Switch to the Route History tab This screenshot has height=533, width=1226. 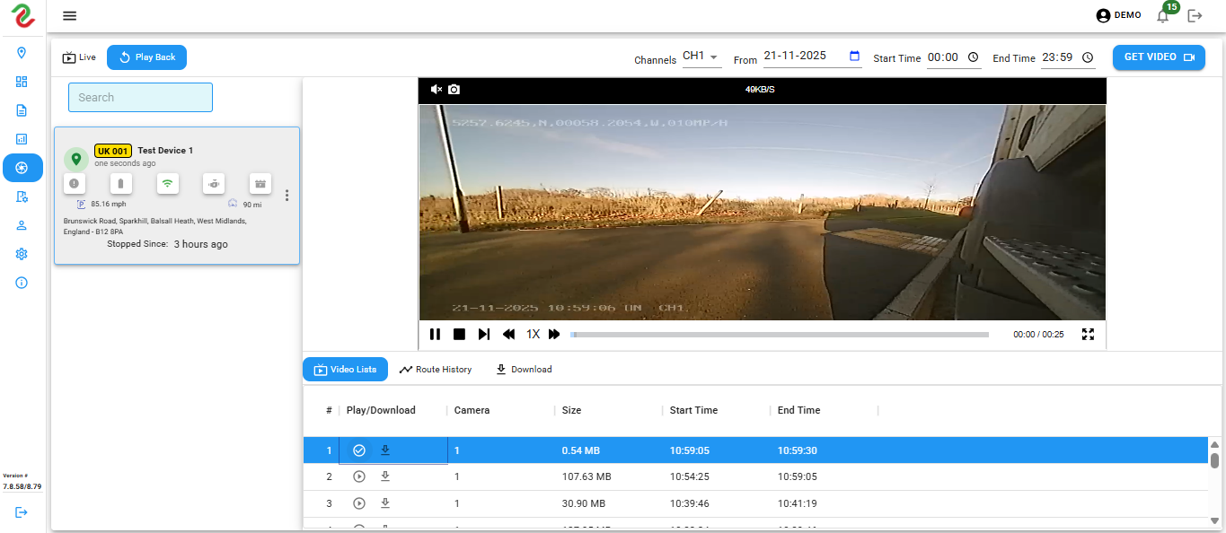436,370
